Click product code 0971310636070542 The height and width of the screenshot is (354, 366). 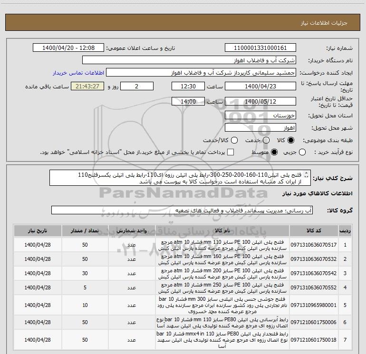click(314, 273)
